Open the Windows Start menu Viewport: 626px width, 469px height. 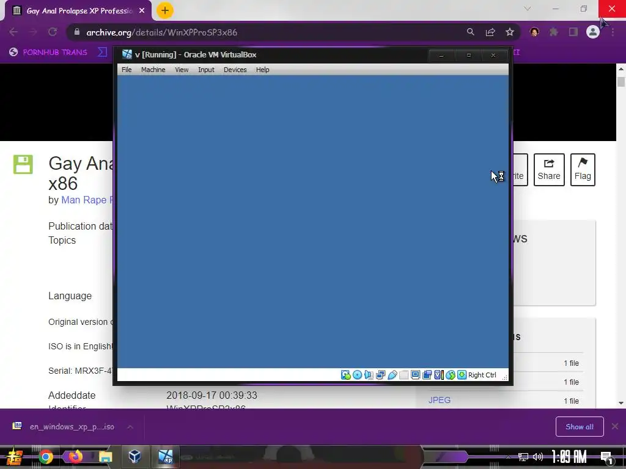tap(15, 457)
